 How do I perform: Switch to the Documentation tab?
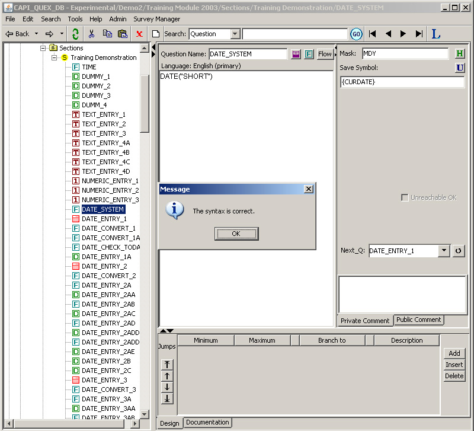(207, 422)
